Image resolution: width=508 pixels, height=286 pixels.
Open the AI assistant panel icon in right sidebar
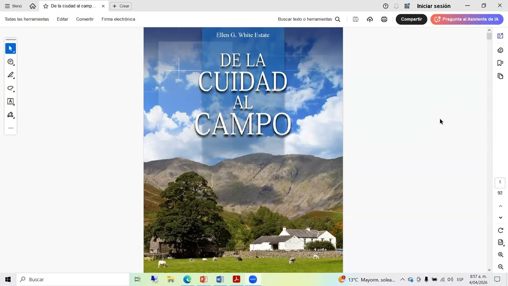pyautogui.click(x=500, y=36)
